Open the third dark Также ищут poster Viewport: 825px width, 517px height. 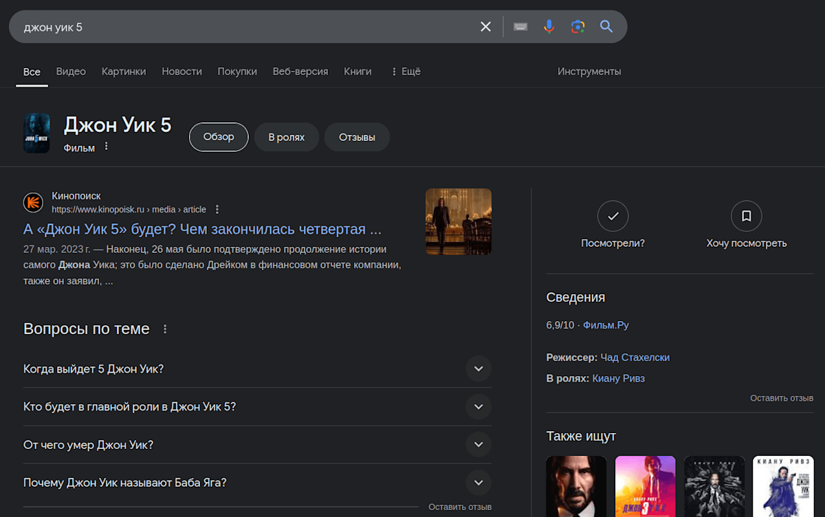click(x=714, y=486)
